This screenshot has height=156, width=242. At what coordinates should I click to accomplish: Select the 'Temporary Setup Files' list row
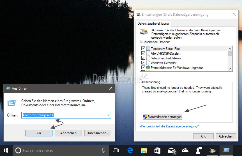[184, 48]
